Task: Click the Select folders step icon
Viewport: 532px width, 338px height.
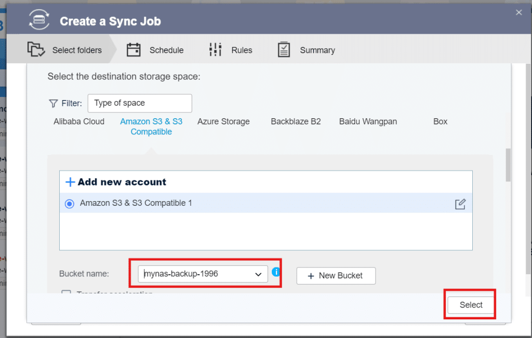Action: [x=36, y=50]
